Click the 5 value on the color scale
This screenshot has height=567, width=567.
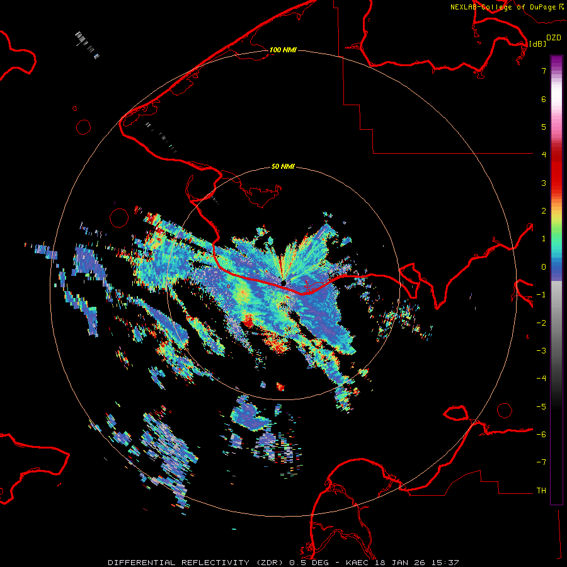(544, 127)
